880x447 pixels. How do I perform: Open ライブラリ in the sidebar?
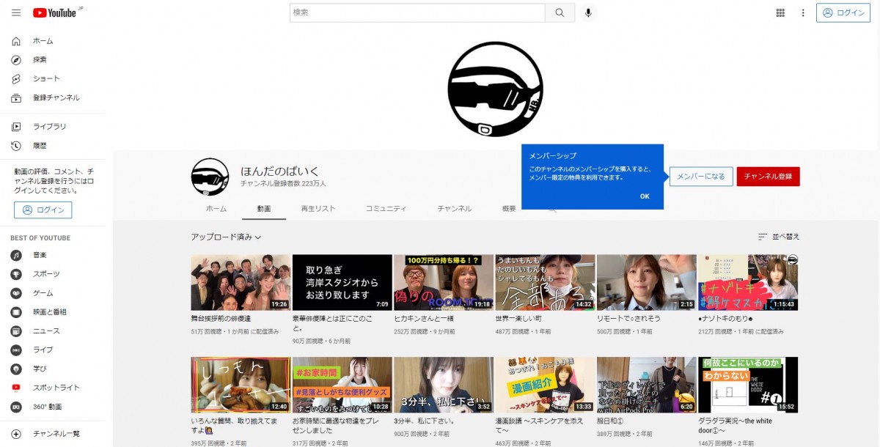[53, 127]
